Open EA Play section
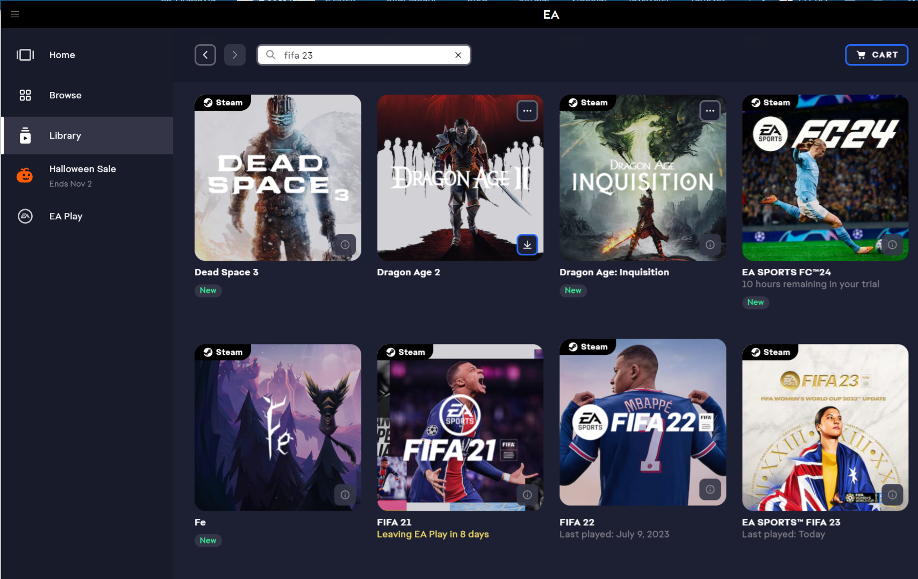This screenshot has height=579, width=918. point(87,216)
